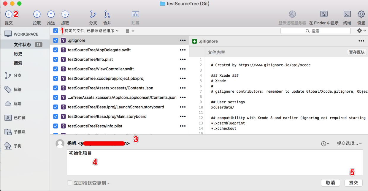Screen dimensions: 368x191
Task: Open the Settings (设置) toolbar icon
Action: tap(361, 14)
